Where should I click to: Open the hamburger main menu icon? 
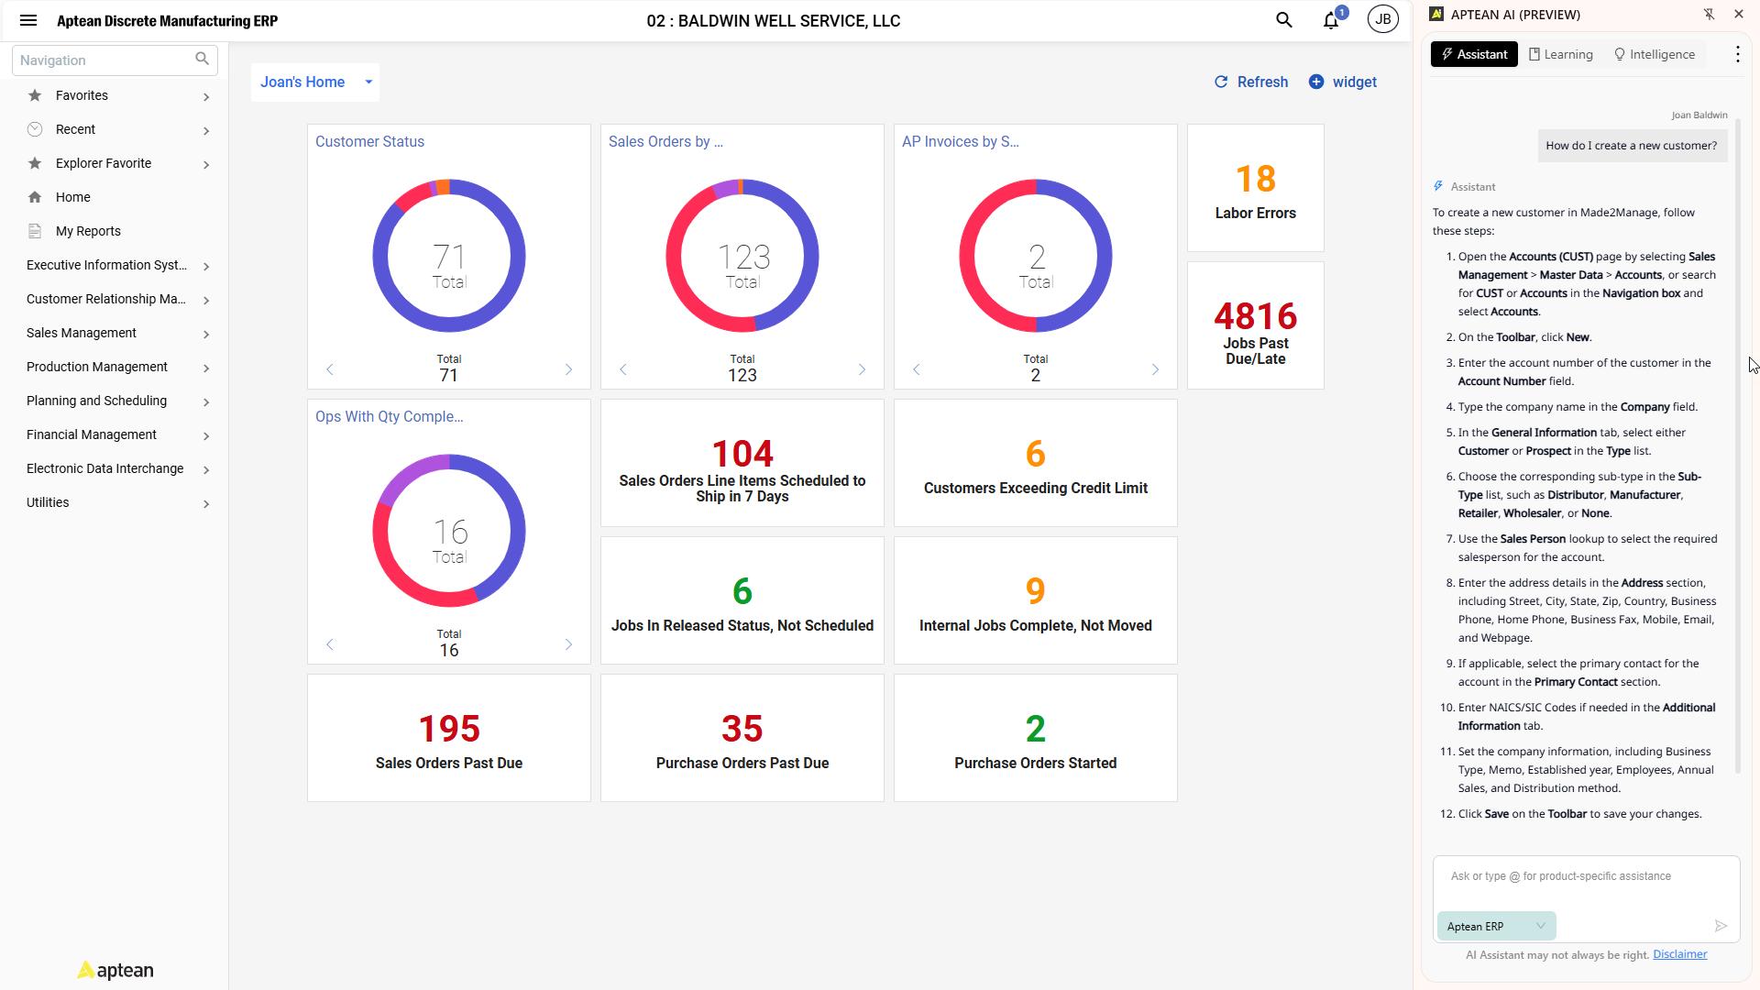tap(28, 20)
